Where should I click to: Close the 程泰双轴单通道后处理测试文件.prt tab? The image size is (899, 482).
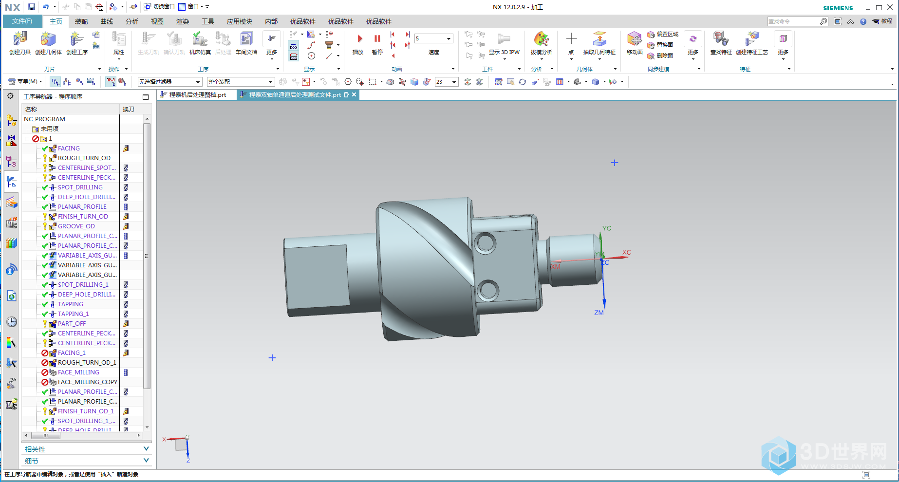point(354,94)
